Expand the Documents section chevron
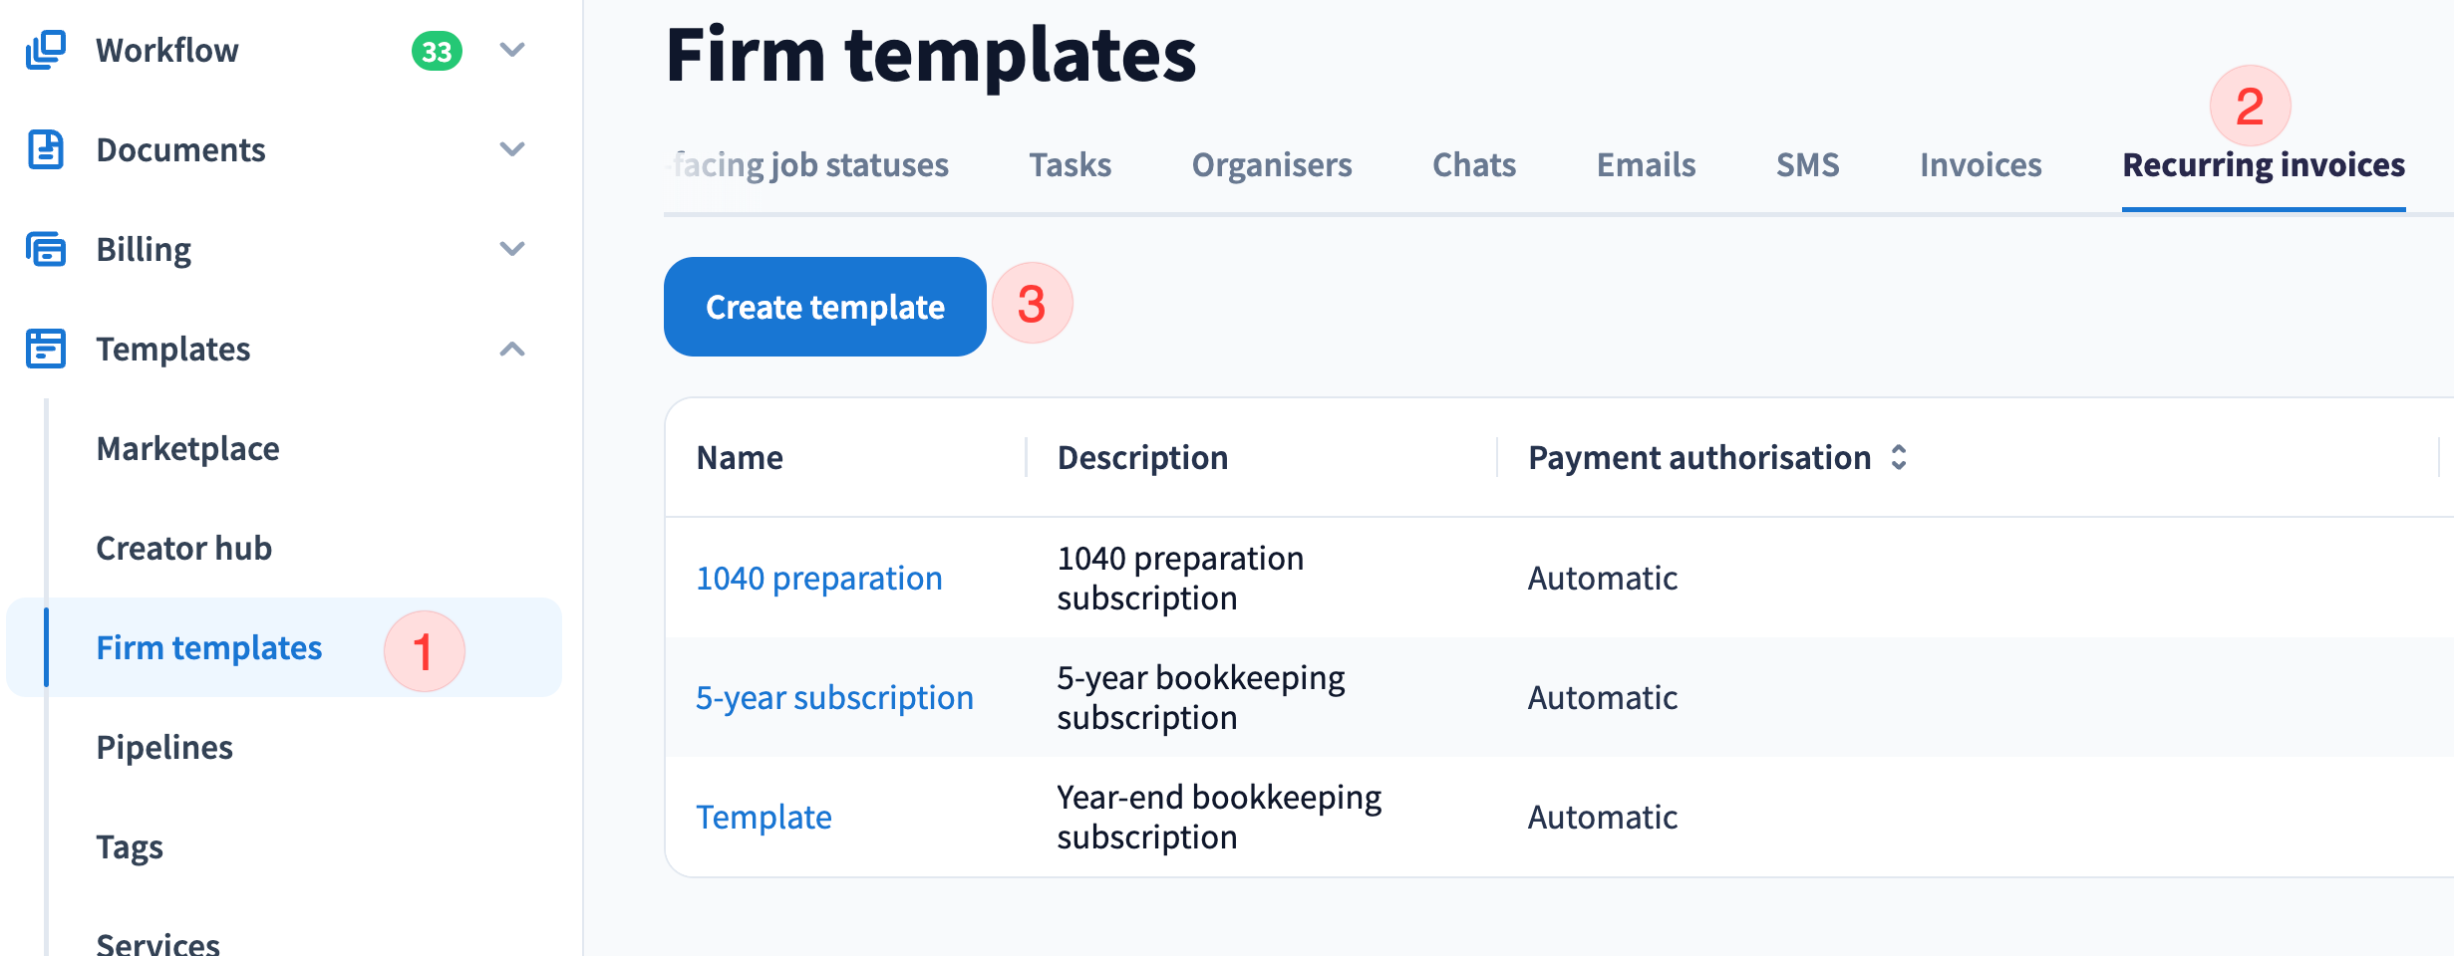Viewport: 2454px width, 956px height. [512, 149]
